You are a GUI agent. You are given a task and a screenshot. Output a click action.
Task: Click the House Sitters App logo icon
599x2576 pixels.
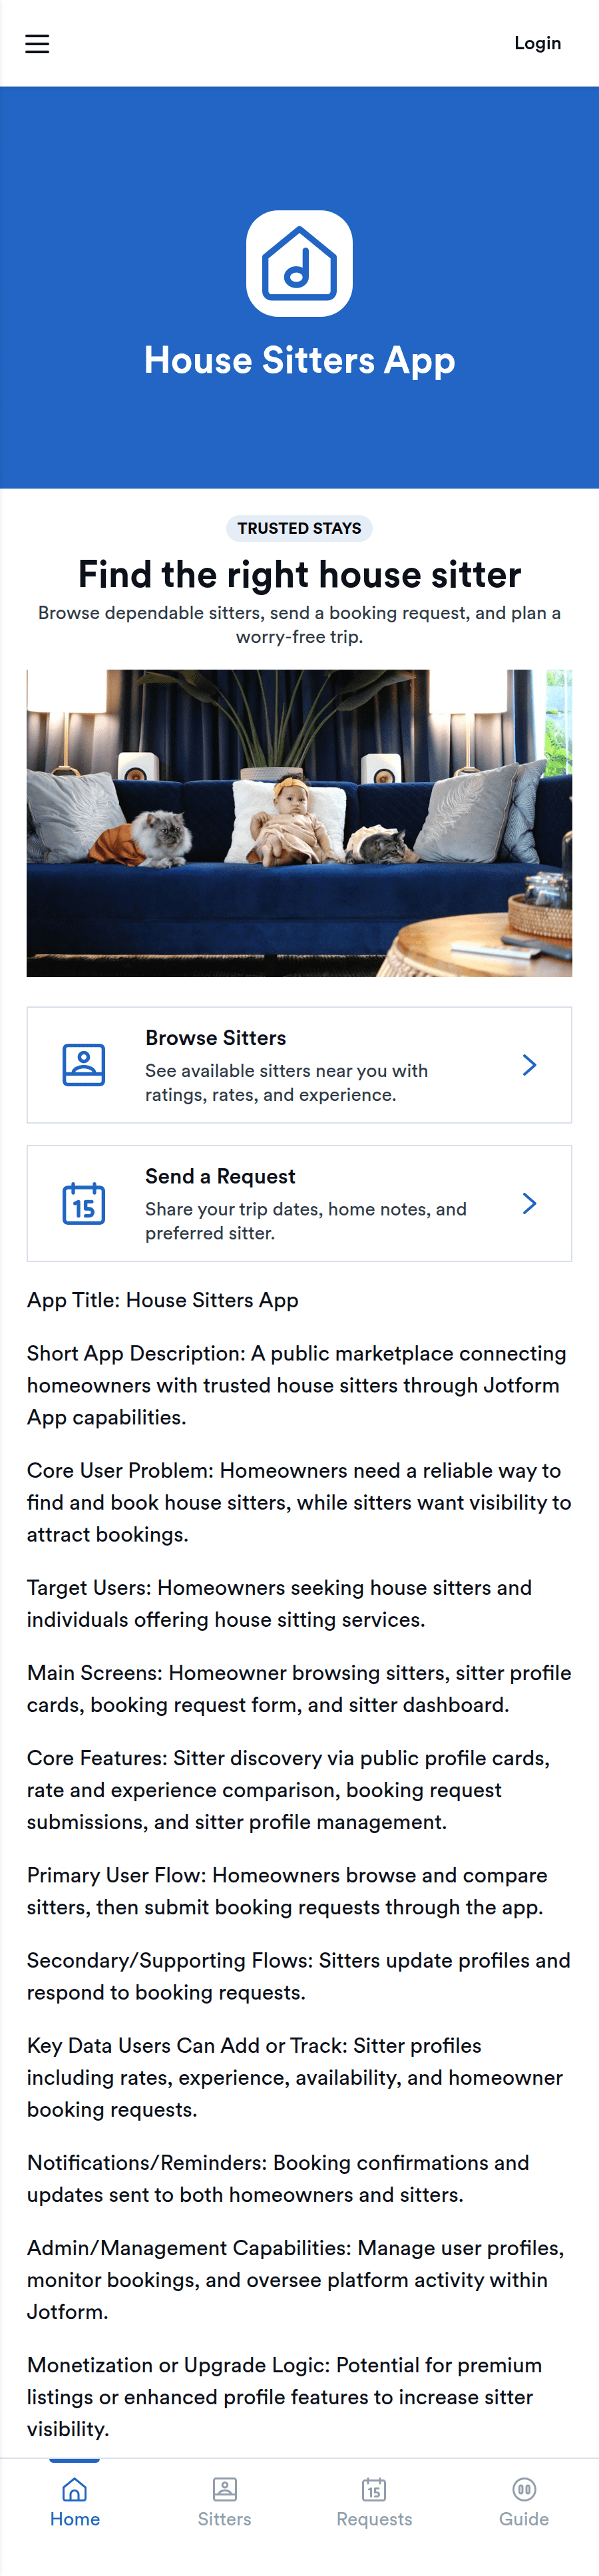299,263
